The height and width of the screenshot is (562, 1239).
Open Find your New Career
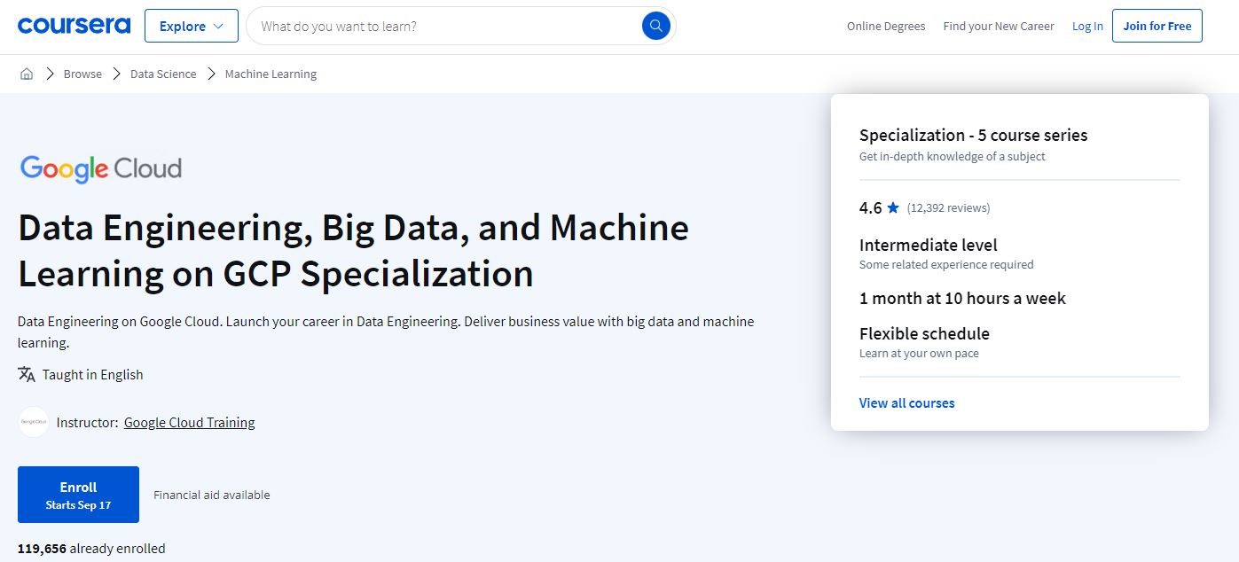(999, 27)
